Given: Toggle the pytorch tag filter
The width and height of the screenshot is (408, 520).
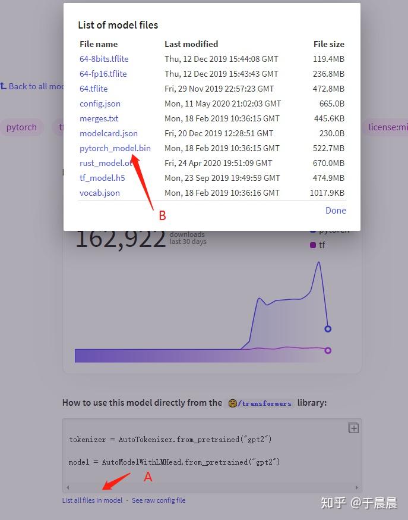Looking at the screenshot, I should 22,127.
